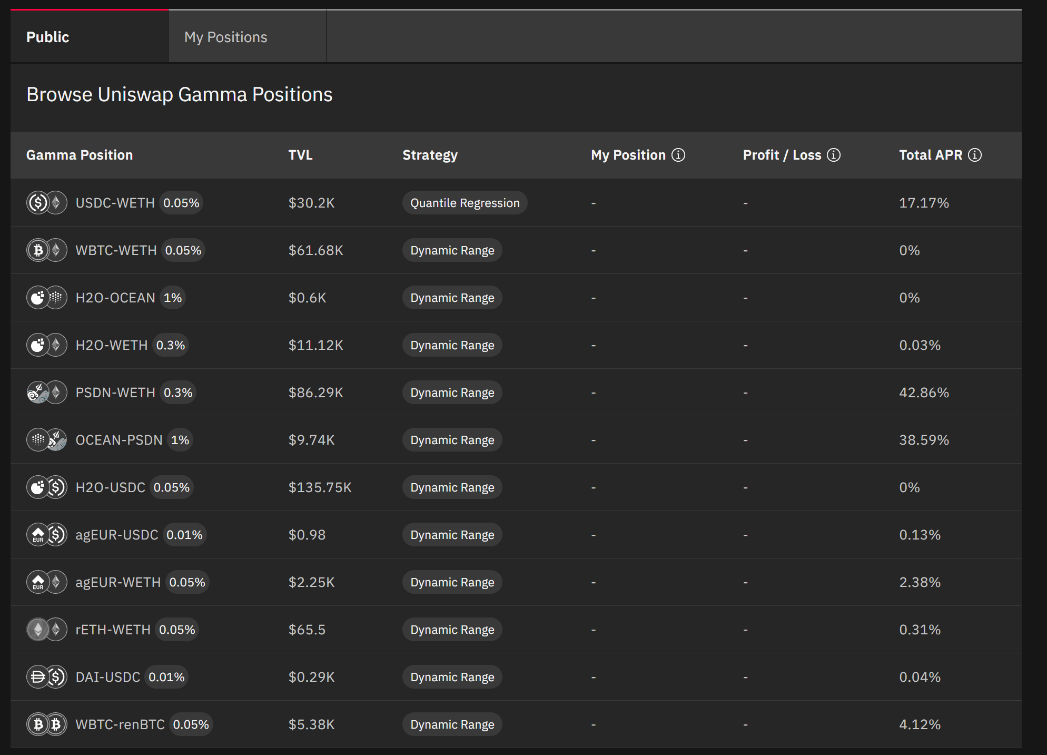Image resolution: width=1047 pixels, height=755 pixels.
Task: Click the $61.68K TVL value
Action: (x=316, y=250)
